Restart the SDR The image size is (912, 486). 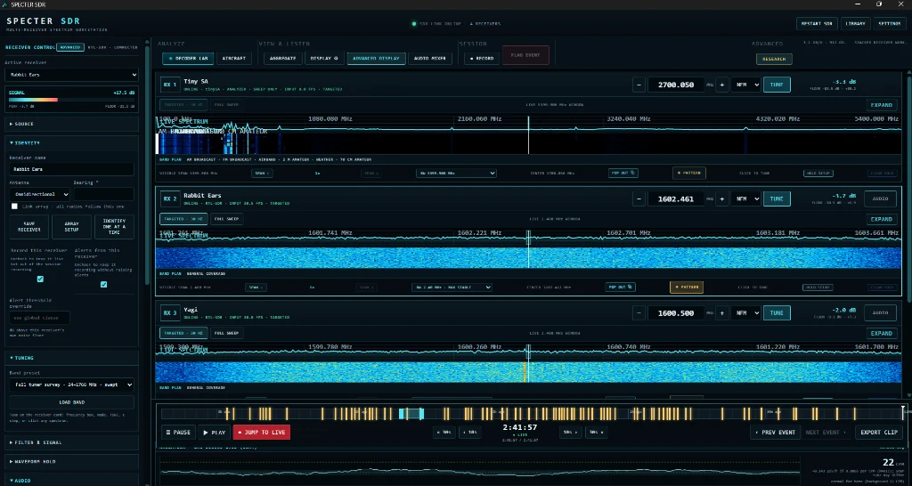click(817, 24)
